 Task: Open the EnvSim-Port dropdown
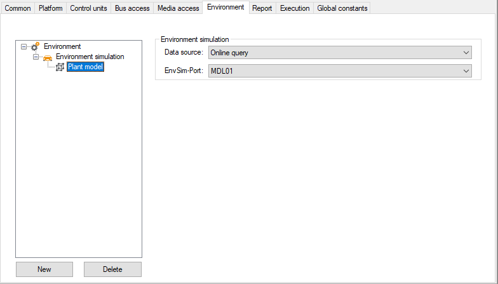[x=340, y=71]
